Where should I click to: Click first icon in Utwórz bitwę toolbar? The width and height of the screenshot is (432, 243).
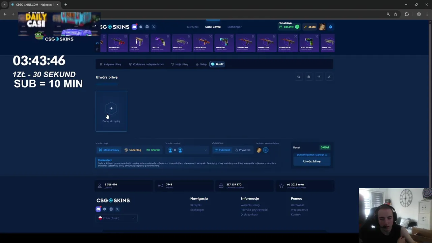tap(299, 77)
